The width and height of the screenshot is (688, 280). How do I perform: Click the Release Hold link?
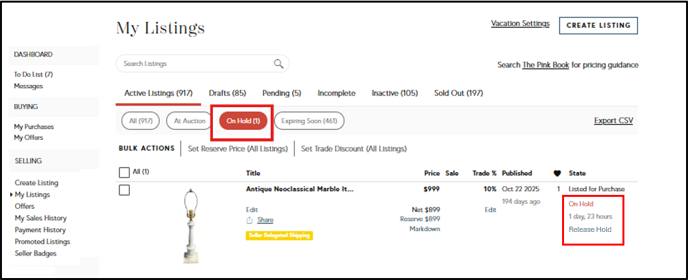(x=590, y=229)
